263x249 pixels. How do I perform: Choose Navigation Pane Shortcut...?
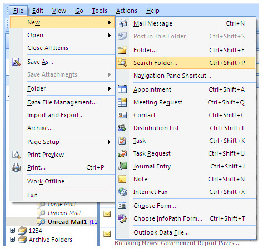point(186,76)
